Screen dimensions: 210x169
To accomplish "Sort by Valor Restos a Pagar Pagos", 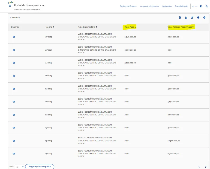I will pyautogui.click(x=181, y=27).
